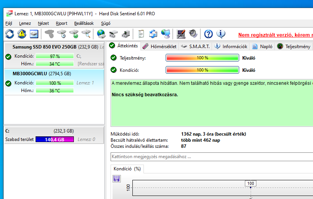This screenshot has height=199, width=313.
Task: Click the disk with magnifier surface test icon
Action: coord(86,34)
